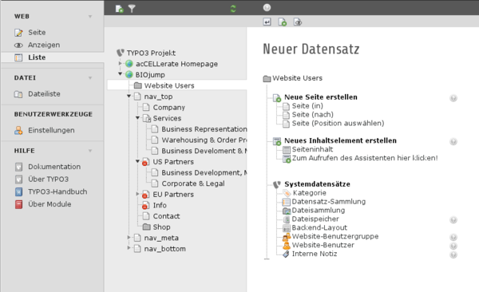Expand the nav_meta tree node
This screenshot has height=292, width=479.
pos(129,237)
